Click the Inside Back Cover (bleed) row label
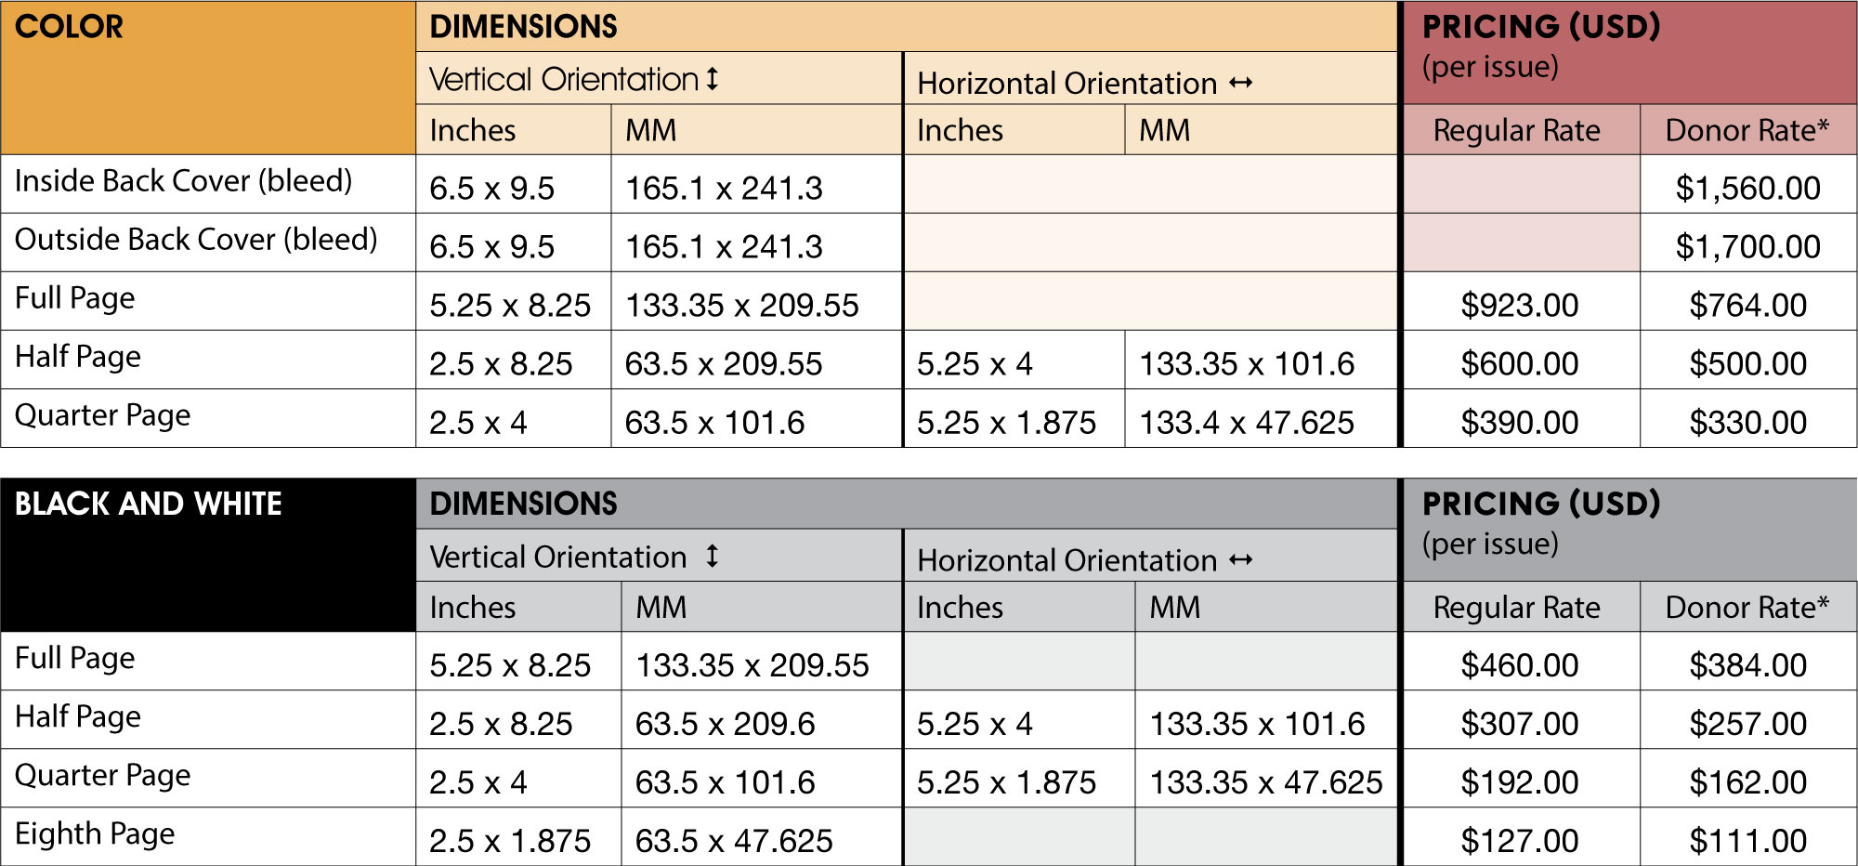Viewport: 1858px width, 866px height. pyautogui.click(x=183, y=180)
